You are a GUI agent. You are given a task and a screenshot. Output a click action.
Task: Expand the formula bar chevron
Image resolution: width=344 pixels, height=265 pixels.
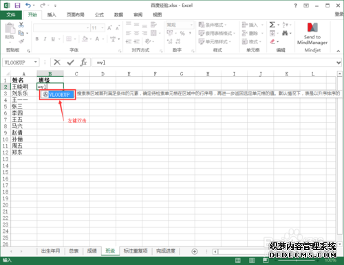pyautogui.click(x=338, y=62)
